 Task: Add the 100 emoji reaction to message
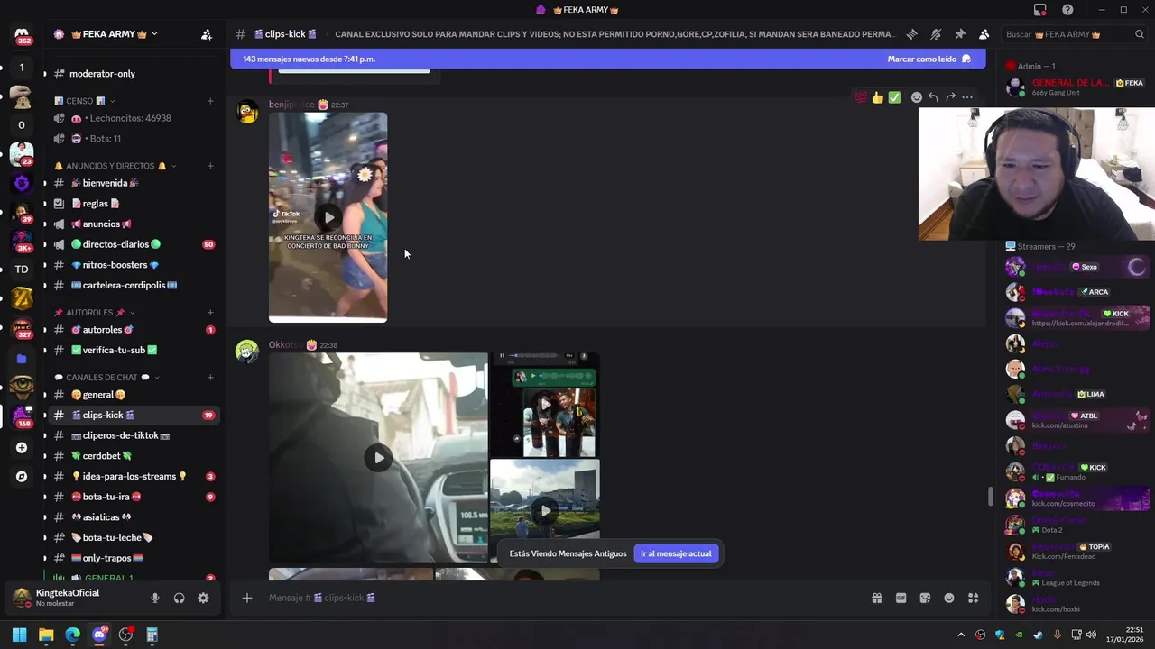pos(861,97)
